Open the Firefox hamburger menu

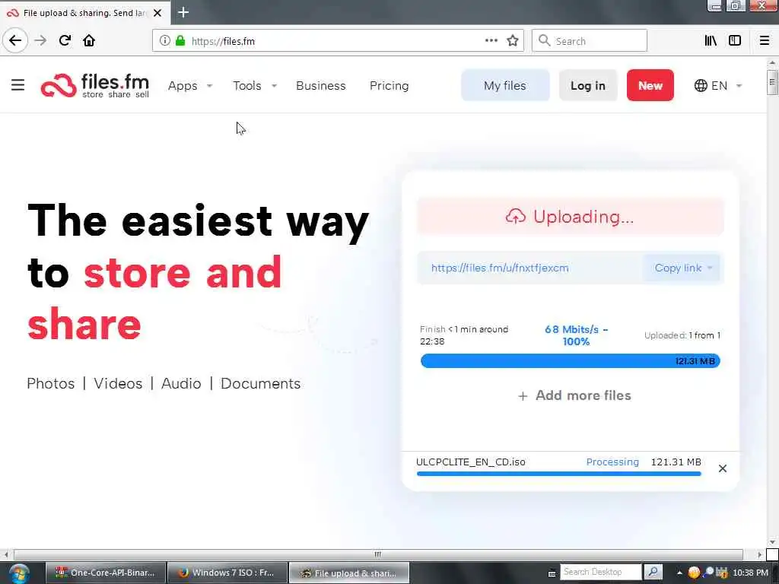coord(765,41)
